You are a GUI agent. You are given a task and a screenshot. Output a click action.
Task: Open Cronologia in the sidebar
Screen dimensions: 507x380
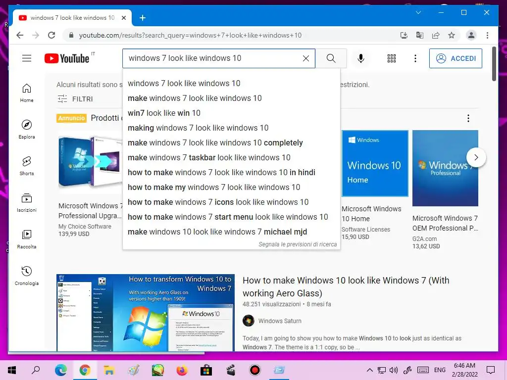27,276
